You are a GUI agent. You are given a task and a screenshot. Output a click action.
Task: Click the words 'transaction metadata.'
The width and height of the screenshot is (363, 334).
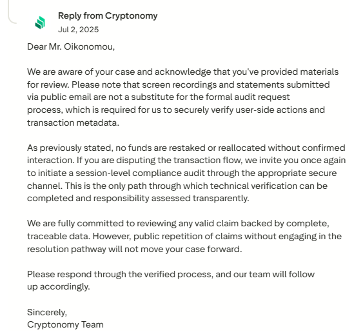click(x=73, y=123)
